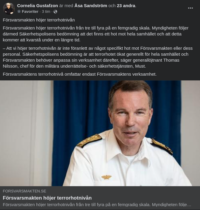200x210 pixels.
Task: Open the shared article photo of the officer
Action: point(100,133)
